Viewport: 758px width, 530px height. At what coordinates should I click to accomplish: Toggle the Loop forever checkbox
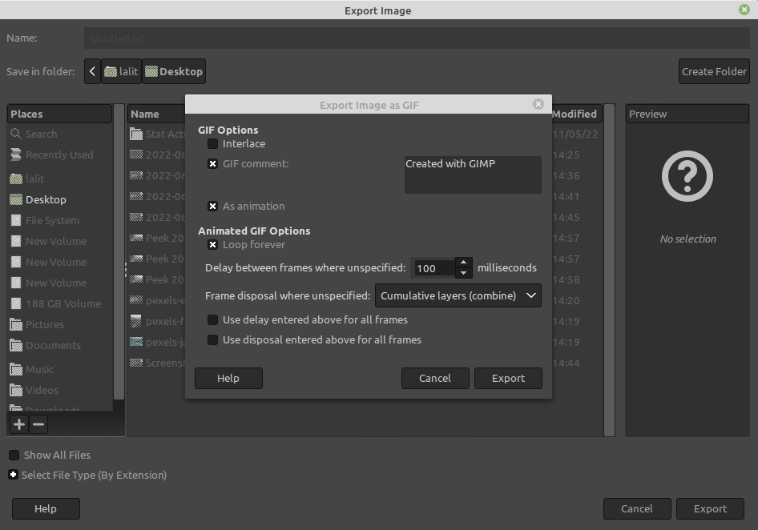212,245
